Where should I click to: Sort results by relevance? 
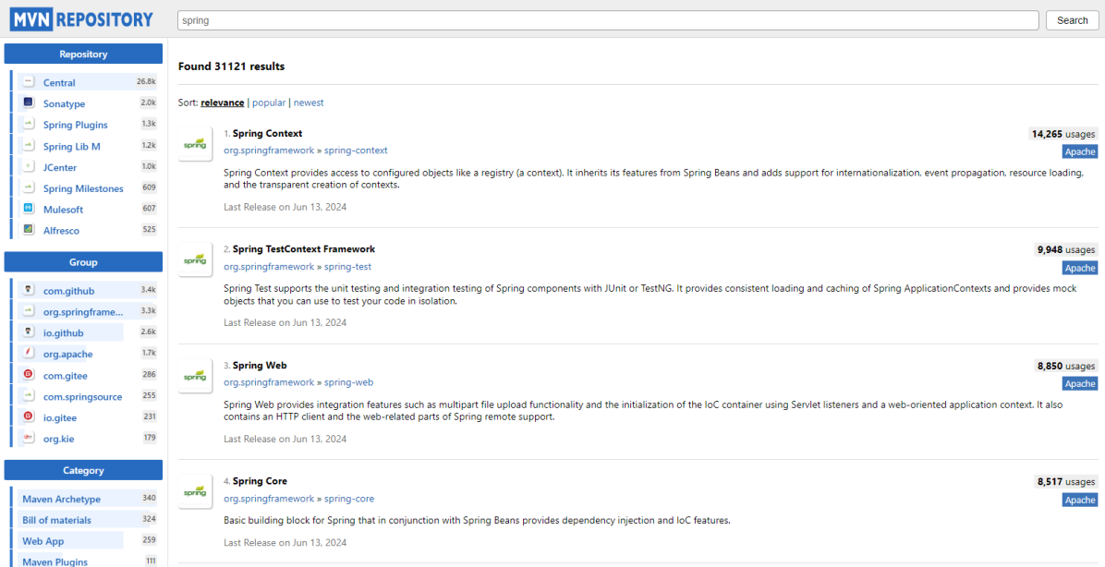222,103
